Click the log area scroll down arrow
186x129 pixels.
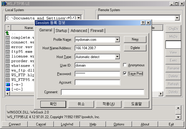tap(178, 117)
